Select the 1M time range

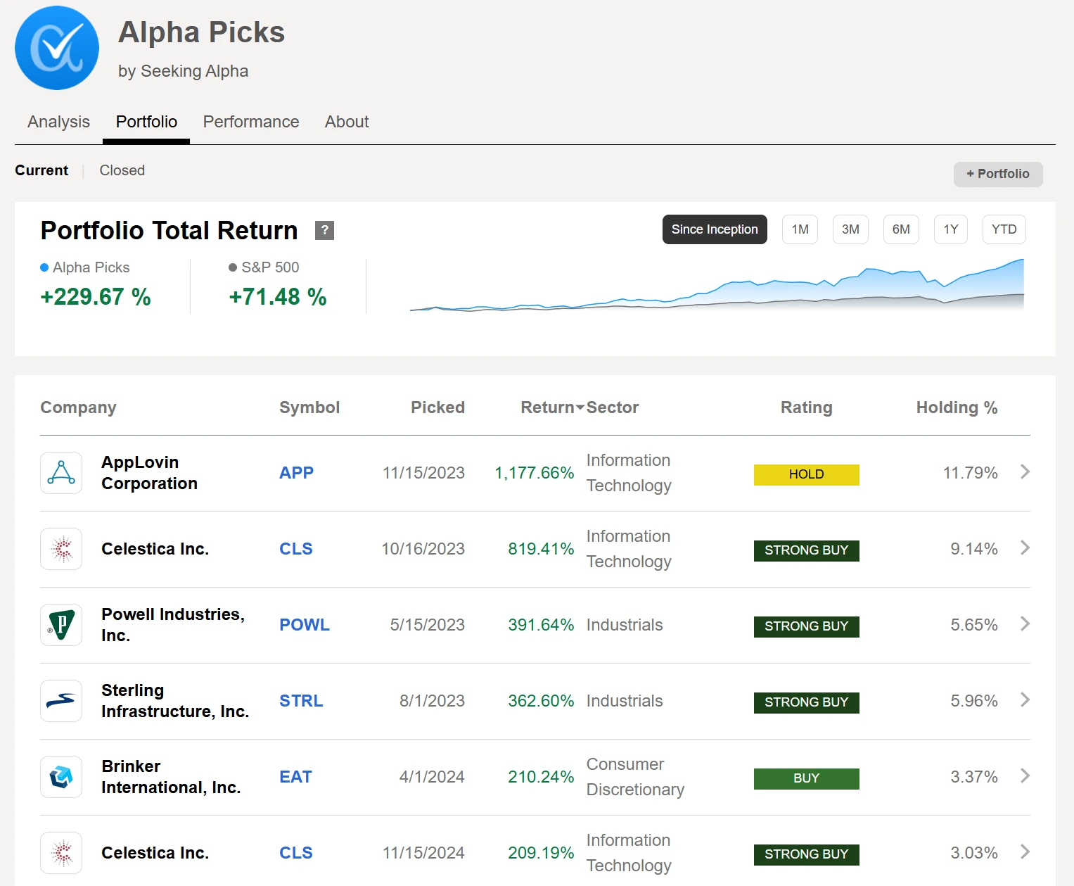coord(800,229)
